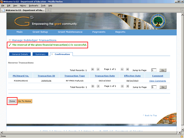Click the horizontal scrollbar right arrow

179,133
